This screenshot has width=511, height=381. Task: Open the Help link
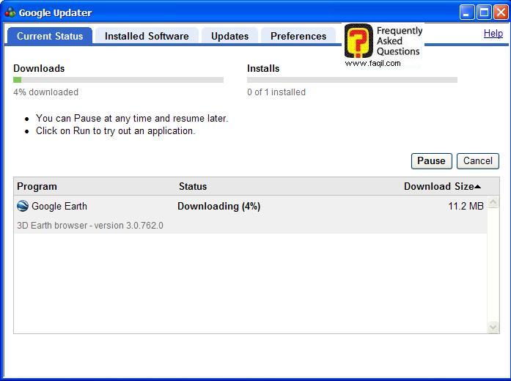pos(493,34)
